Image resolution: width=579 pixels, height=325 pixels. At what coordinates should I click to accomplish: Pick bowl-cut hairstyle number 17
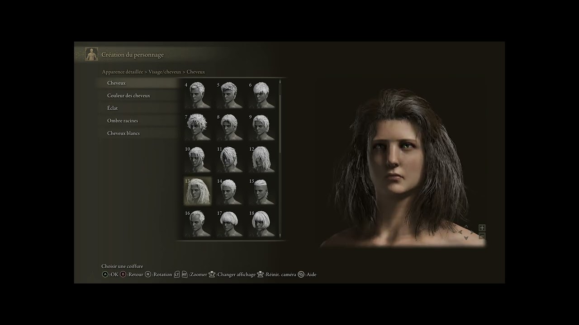pyautogui.click(x=230, y=223)
